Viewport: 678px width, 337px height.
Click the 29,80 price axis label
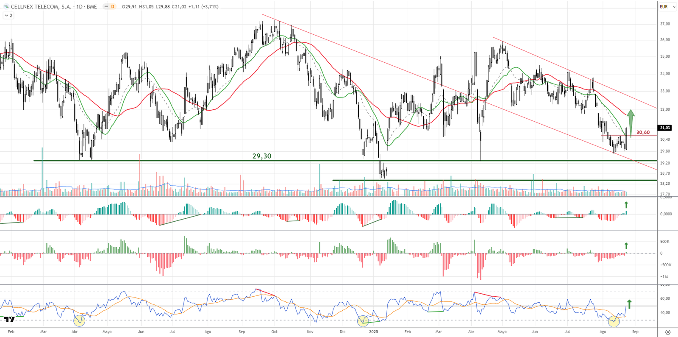665,151
